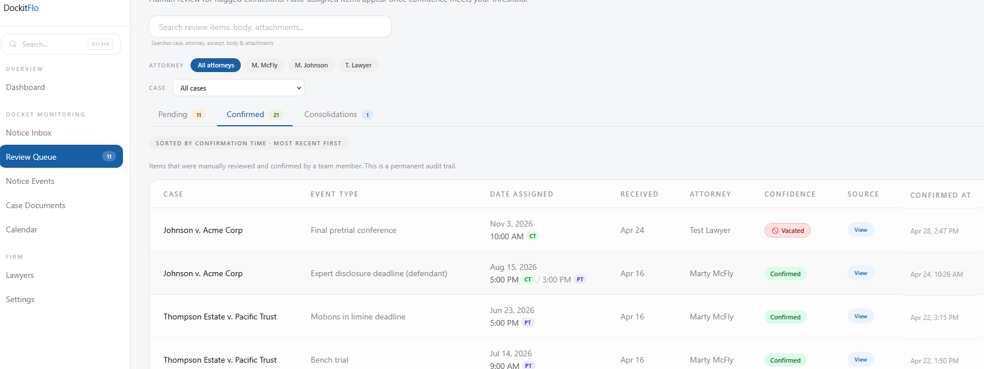The height and width of the screenshot is (369, 984).
Task: Click 'Final pretrial conference' event type
Action: click(353, 230)
